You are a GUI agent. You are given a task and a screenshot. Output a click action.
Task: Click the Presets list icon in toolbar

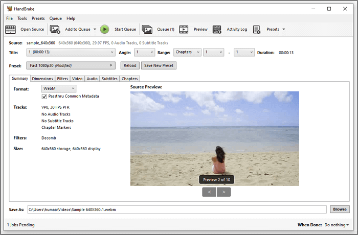[257, 30]
